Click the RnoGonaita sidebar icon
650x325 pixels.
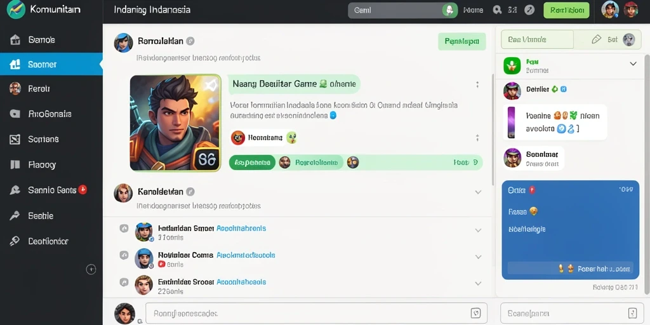(x=15, y=114)
